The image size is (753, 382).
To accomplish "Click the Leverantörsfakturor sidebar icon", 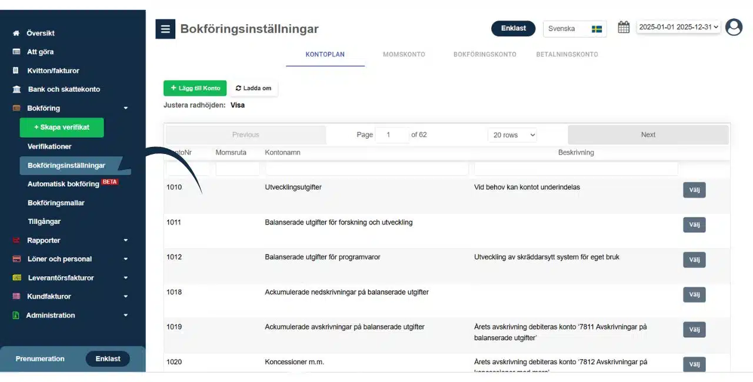I will tap(16, 278).
